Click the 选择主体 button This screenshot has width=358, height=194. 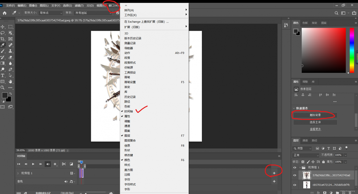coord(315,122)
